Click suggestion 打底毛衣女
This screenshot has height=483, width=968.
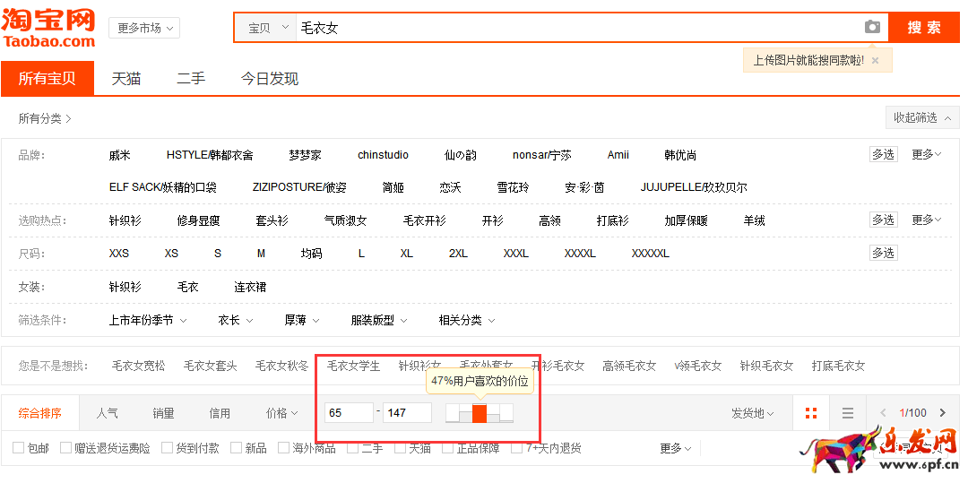point(838,366)
